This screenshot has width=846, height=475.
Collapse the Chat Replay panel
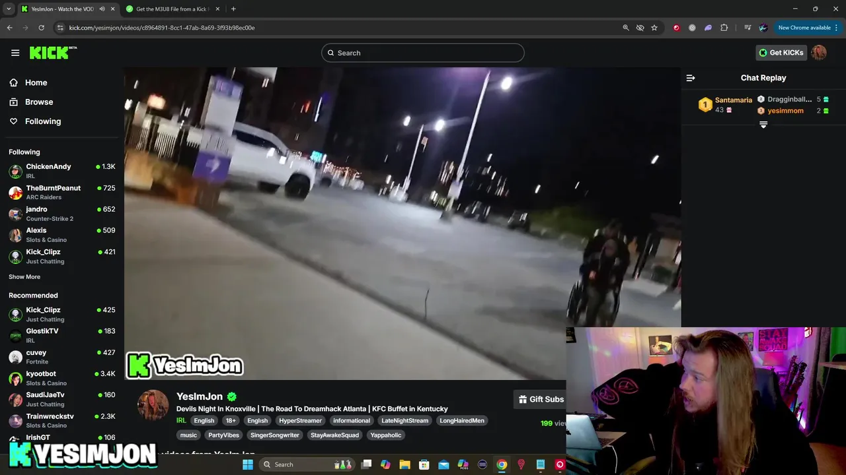click(691, 78)
